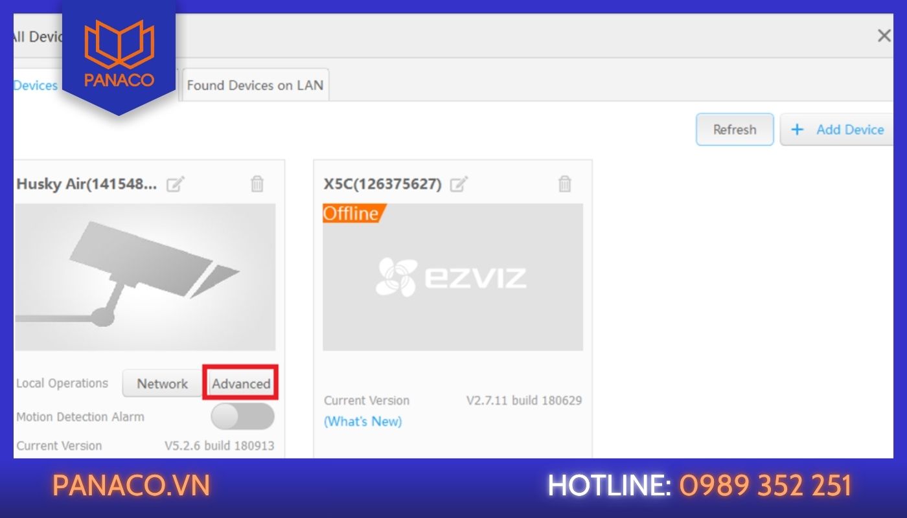
Task: Switch to the Devices tab
Action: point(36,85)
